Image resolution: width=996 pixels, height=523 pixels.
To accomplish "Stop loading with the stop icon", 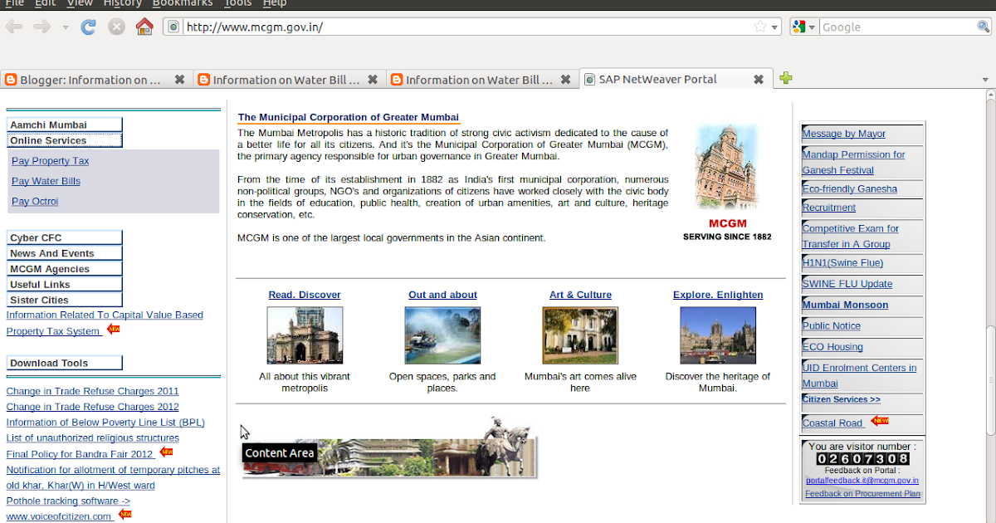I will [116, 27].
